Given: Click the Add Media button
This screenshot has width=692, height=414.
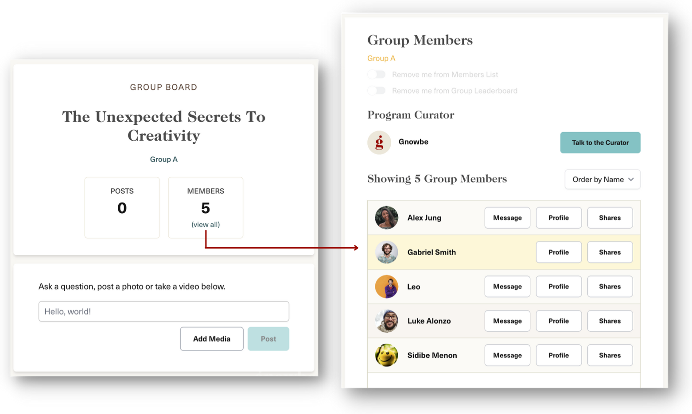Looking at the screenshot, I should (x=212, y=339).
